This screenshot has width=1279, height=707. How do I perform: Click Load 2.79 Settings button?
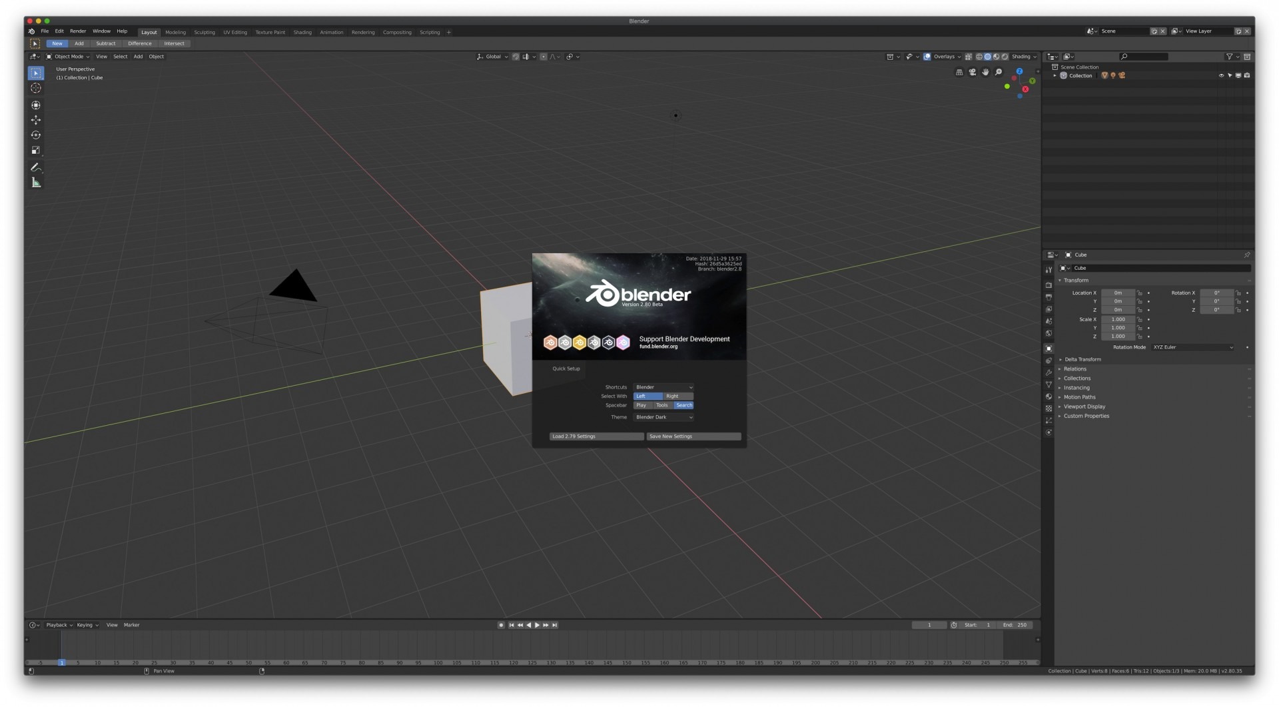tap(596, 436)
